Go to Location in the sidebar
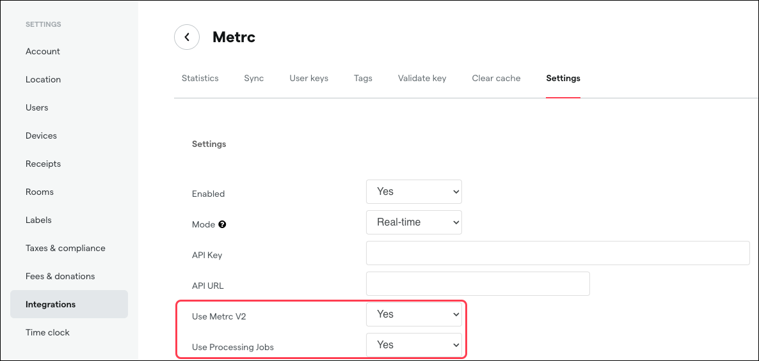The height and width of the screenshot is (361, 759). click(x=43, y=79)
